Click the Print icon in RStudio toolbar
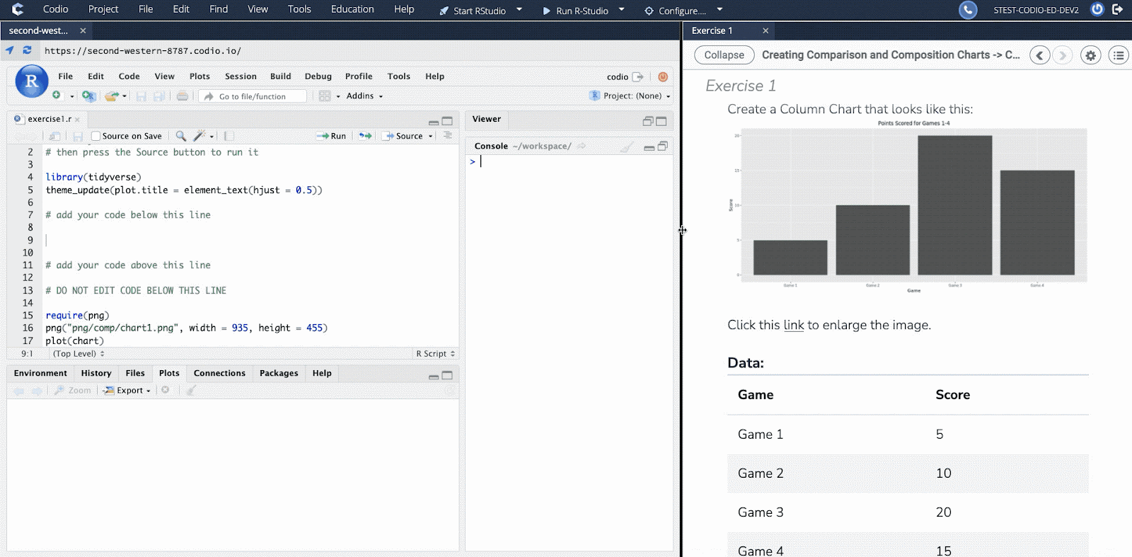This screenshot has height=557, width=1132. [183, 96]
